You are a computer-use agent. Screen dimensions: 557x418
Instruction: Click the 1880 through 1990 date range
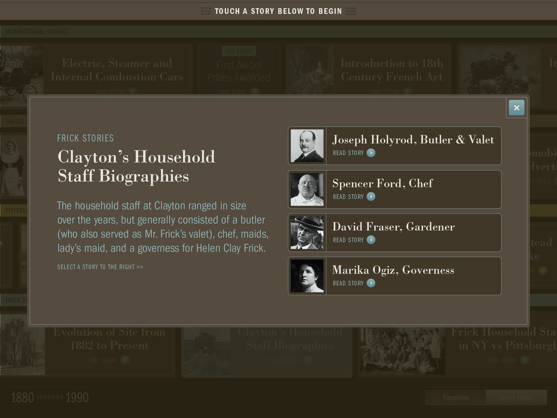click(50, 397)
